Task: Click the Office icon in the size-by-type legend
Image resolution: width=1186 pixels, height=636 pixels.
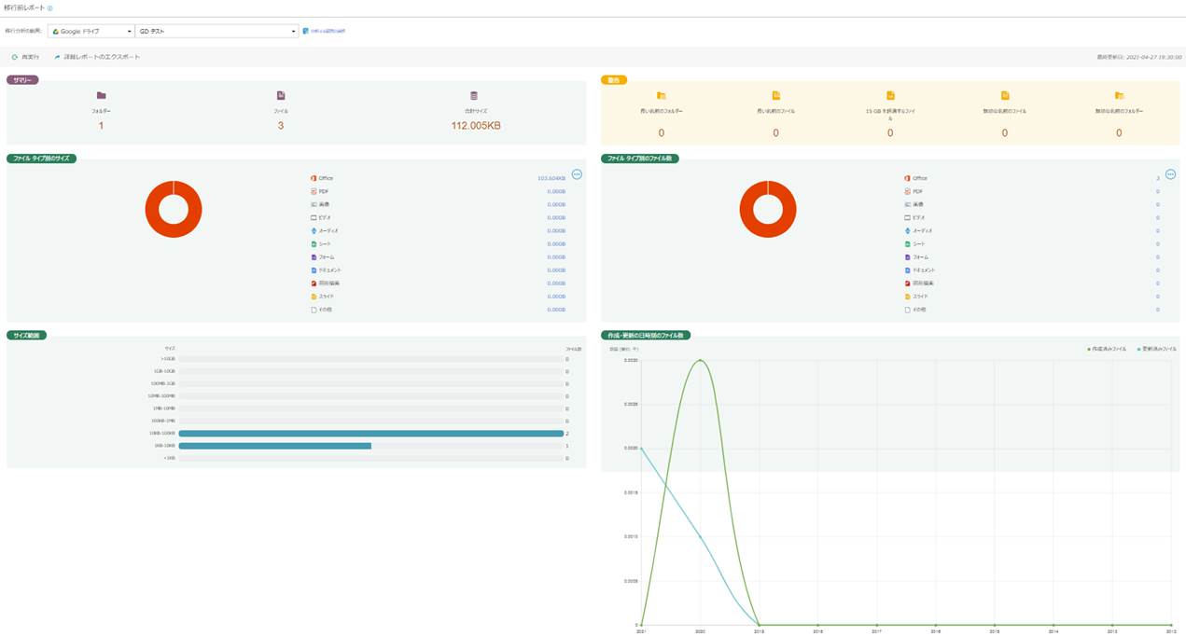Action: click(x=314, y=178)
